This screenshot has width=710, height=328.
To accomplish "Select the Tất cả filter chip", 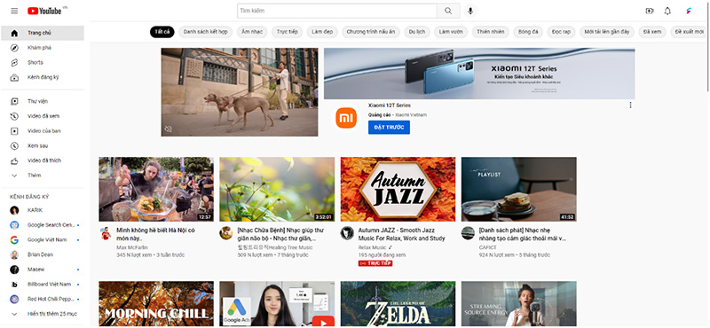I will click(162, 32).
